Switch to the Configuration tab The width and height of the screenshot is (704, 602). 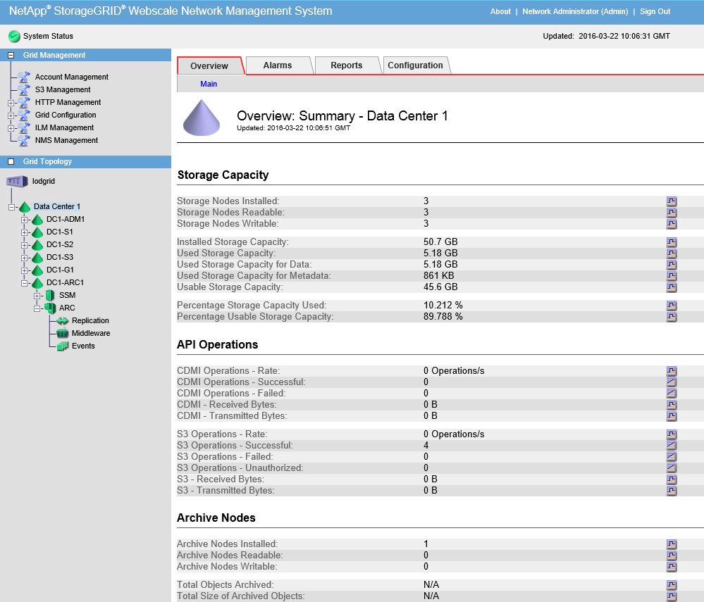(x=415, y=65)
